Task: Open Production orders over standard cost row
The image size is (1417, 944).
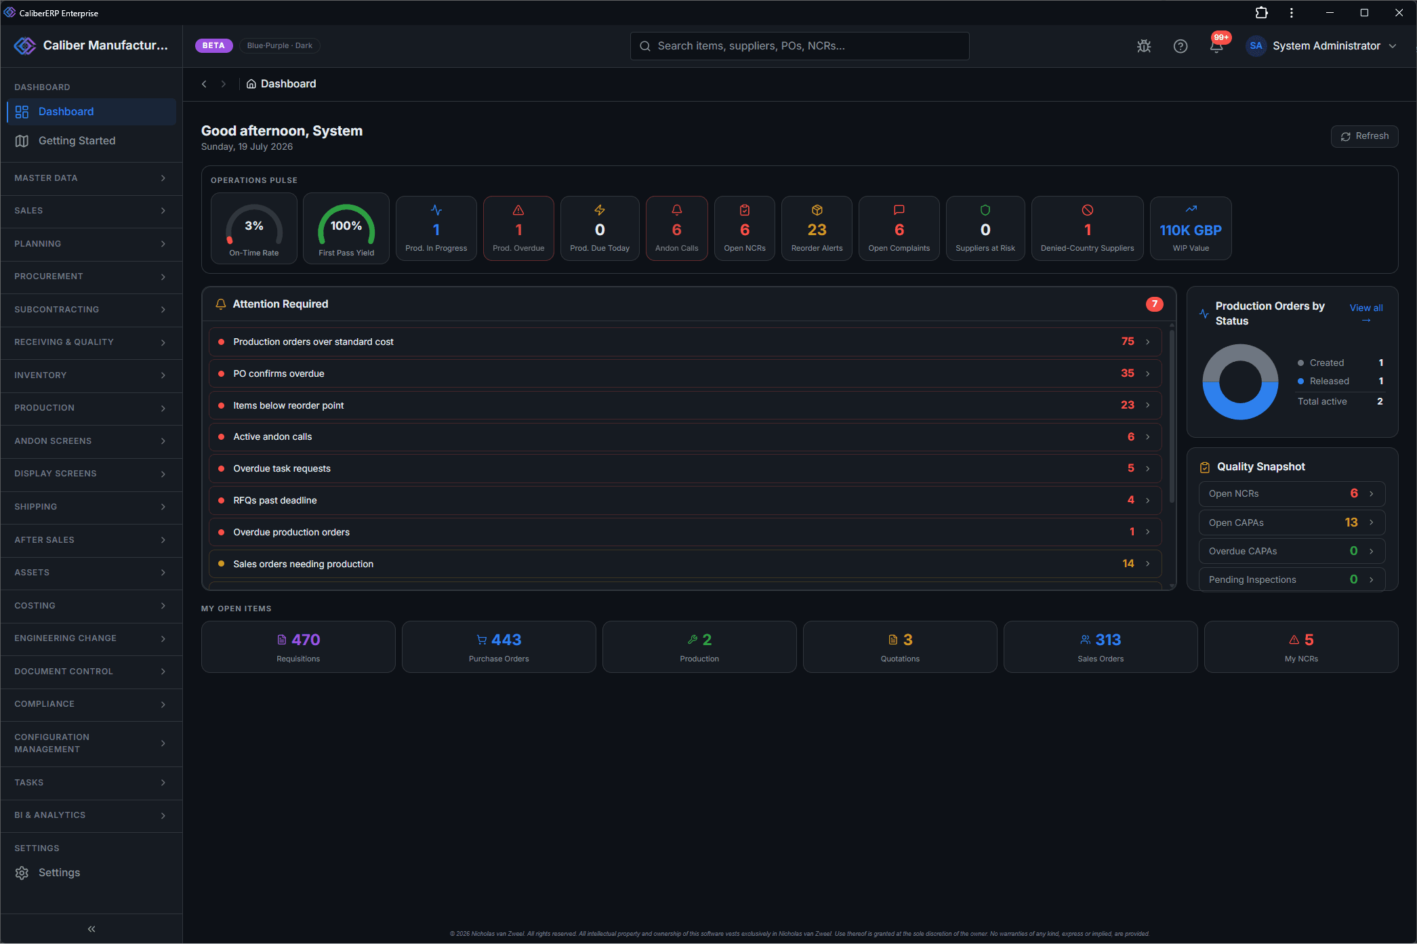Action: 685,342
